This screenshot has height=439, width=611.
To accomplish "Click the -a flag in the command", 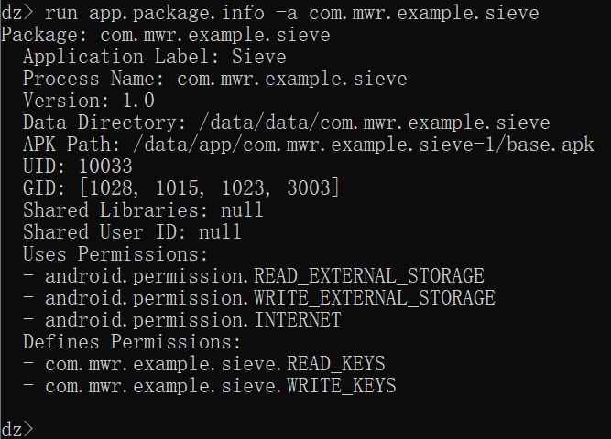I will 287,13.
